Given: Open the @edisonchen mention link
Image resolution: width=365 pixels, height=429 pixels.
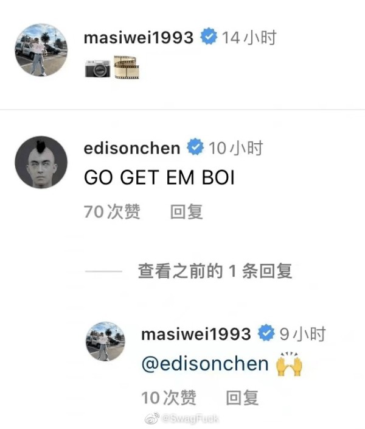Looking at the screenshot, I should pyautogui.click(x=205, y=364).
